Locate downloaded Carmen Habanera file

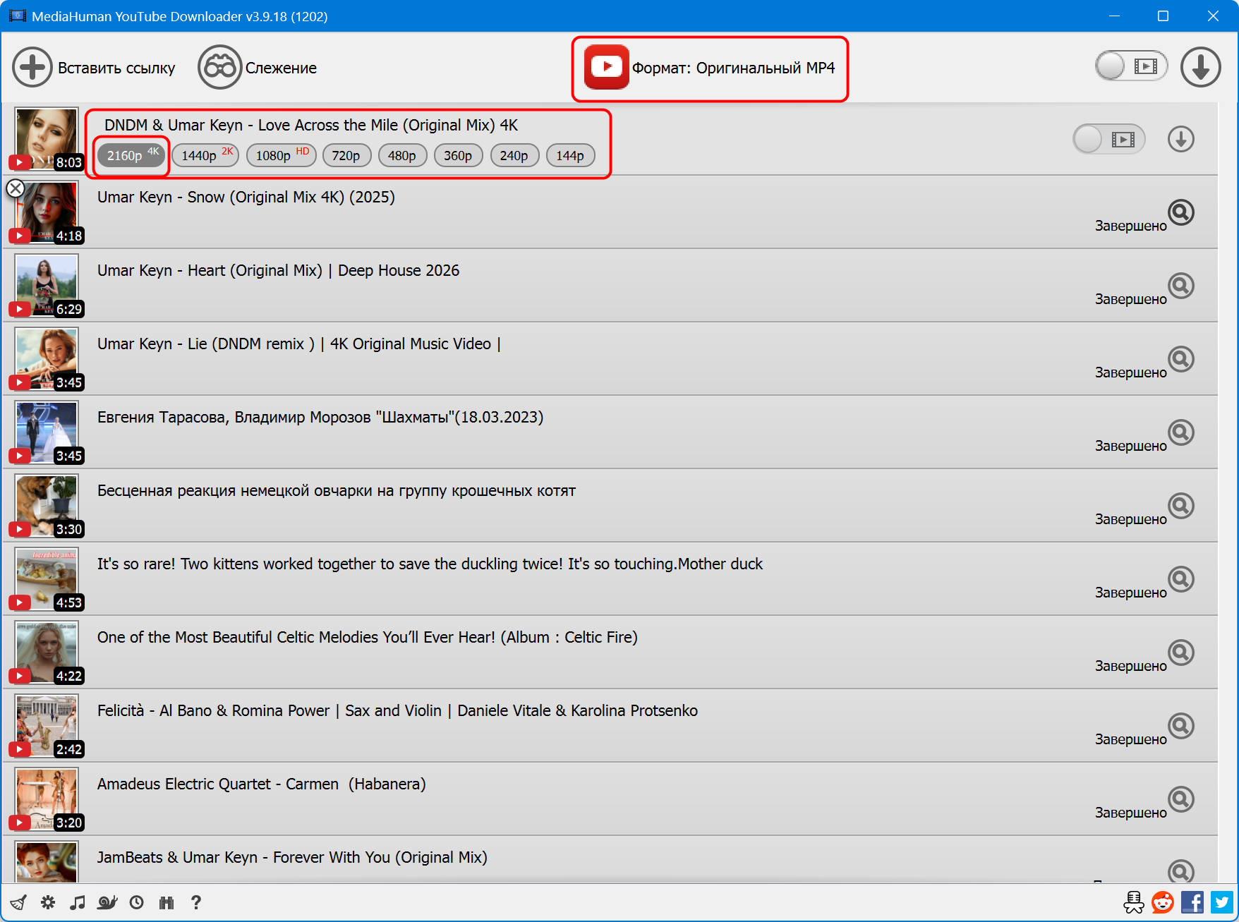1180,799
